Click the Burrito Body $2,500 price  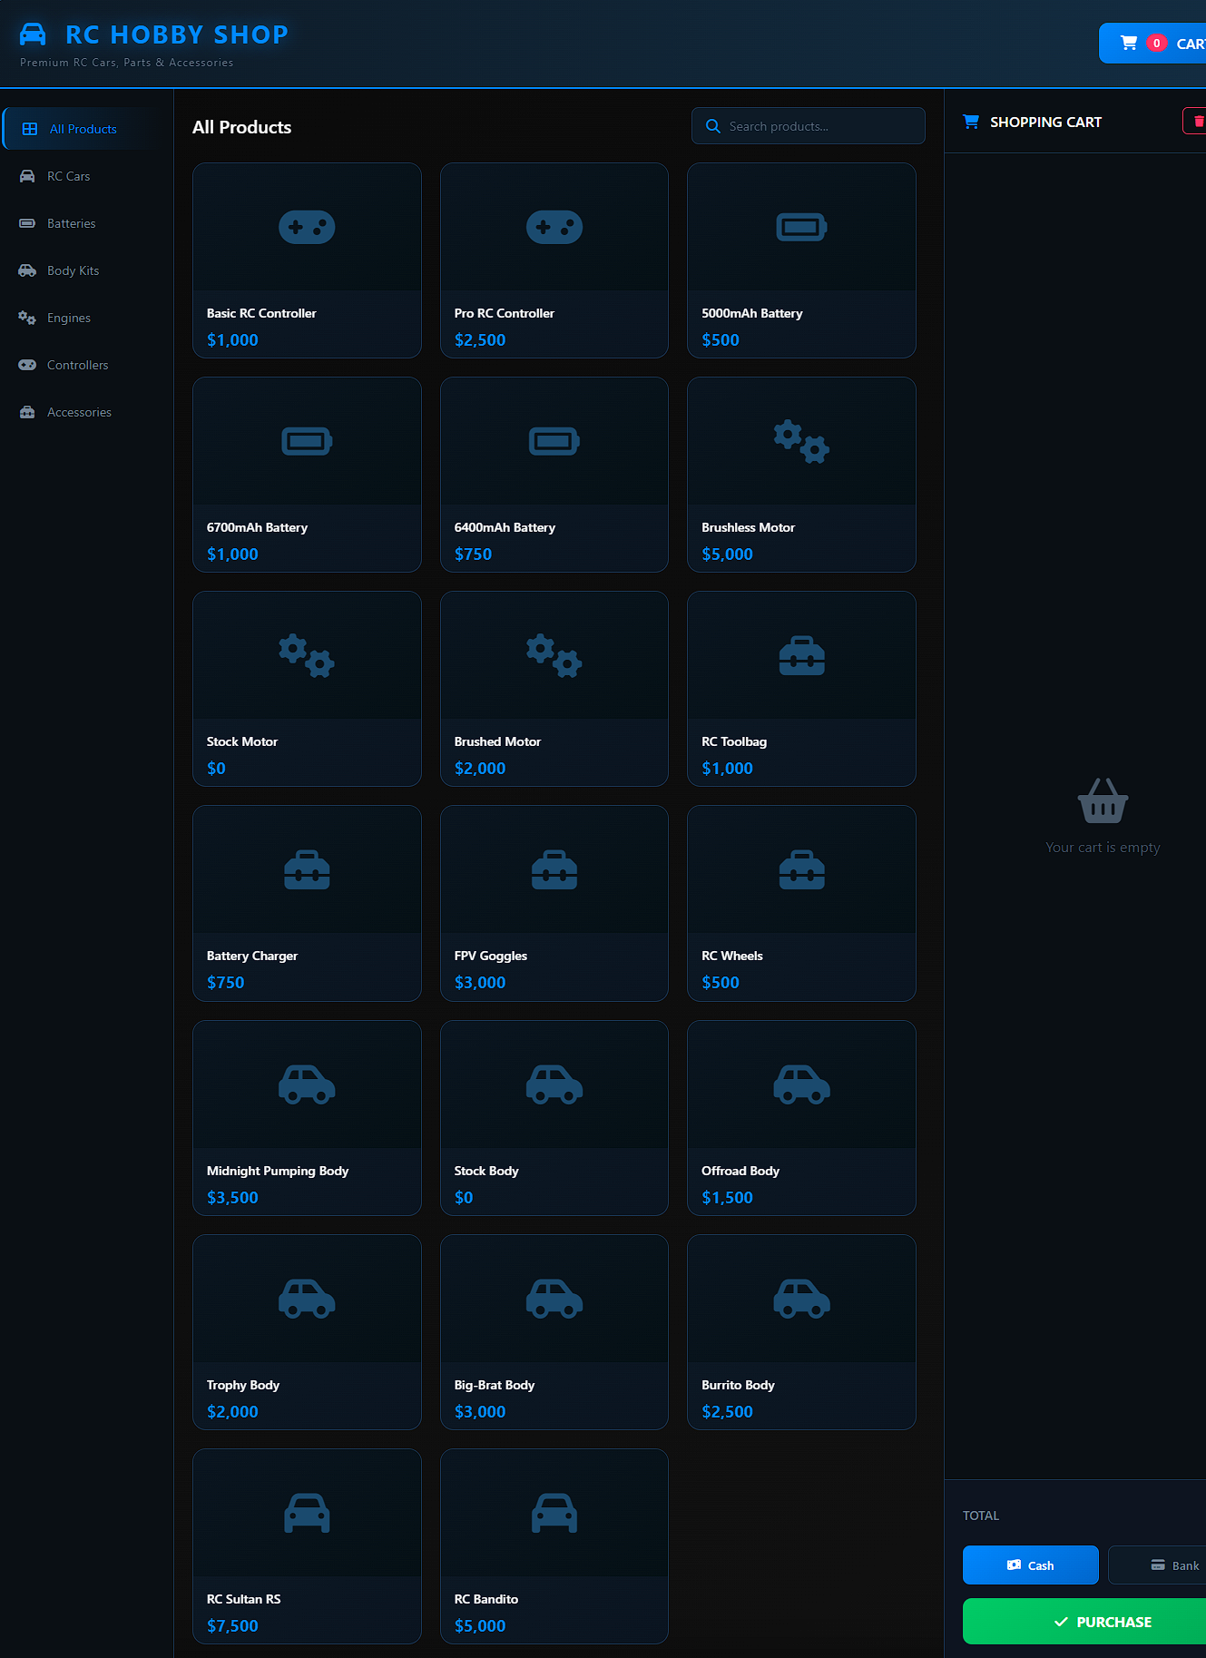point(727,1412)
